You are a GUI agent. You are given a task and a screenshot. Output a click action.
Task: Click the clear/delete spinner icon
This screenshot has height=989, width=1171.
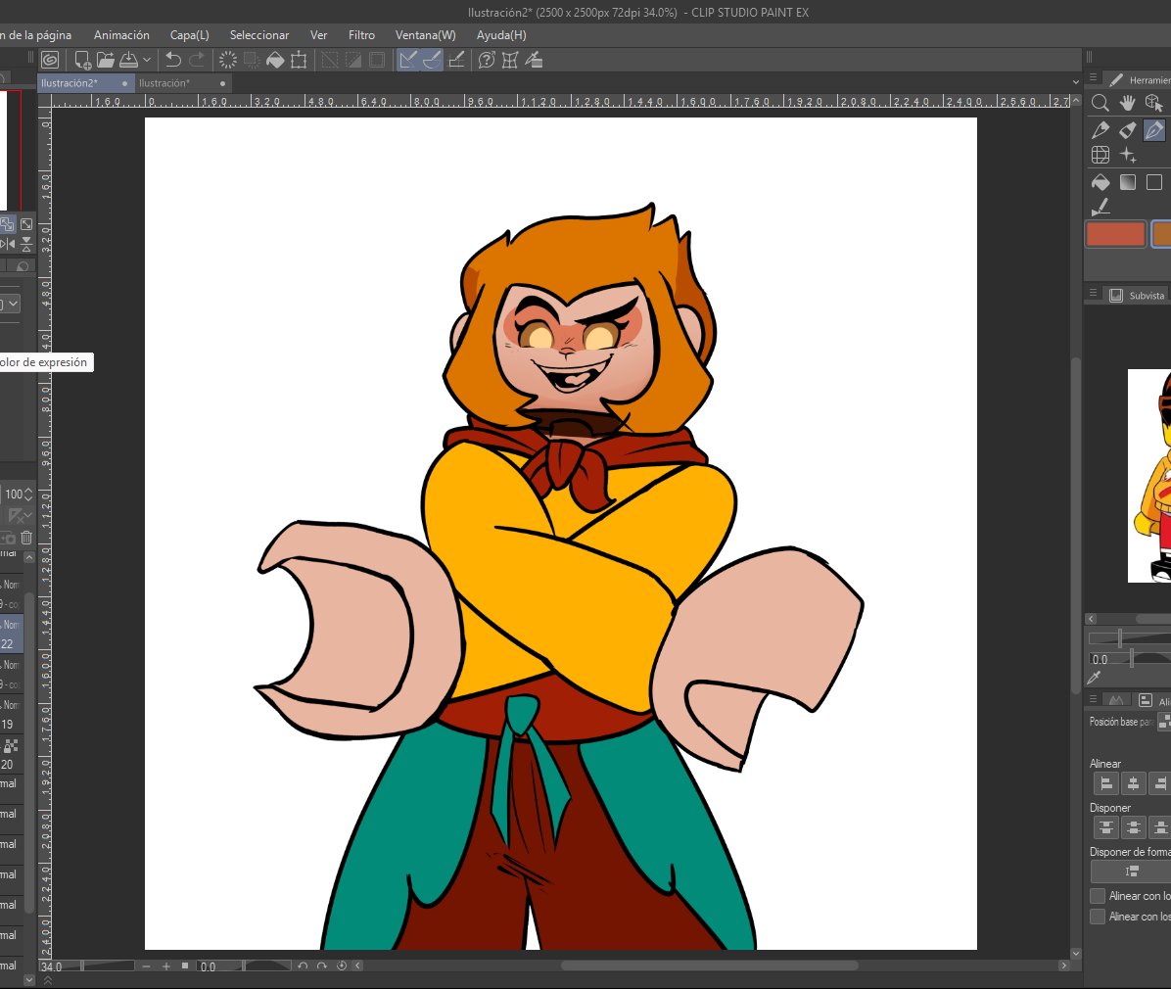pos(227,60)
